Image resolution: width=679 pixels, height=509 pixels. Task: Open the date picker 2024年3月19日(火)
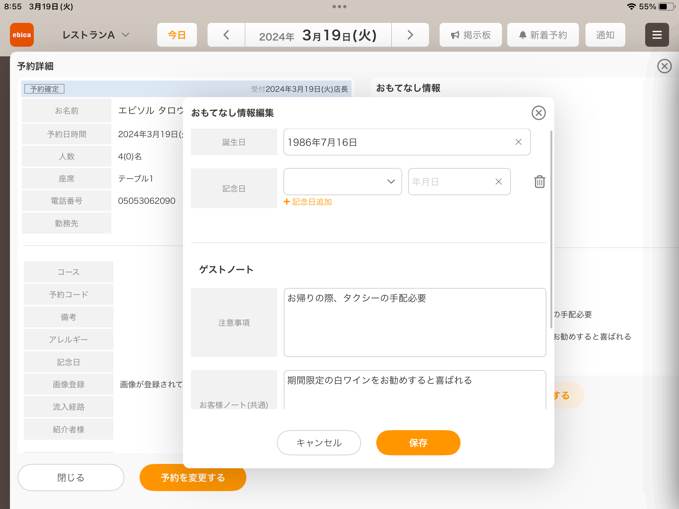click(x=318, y=35)
